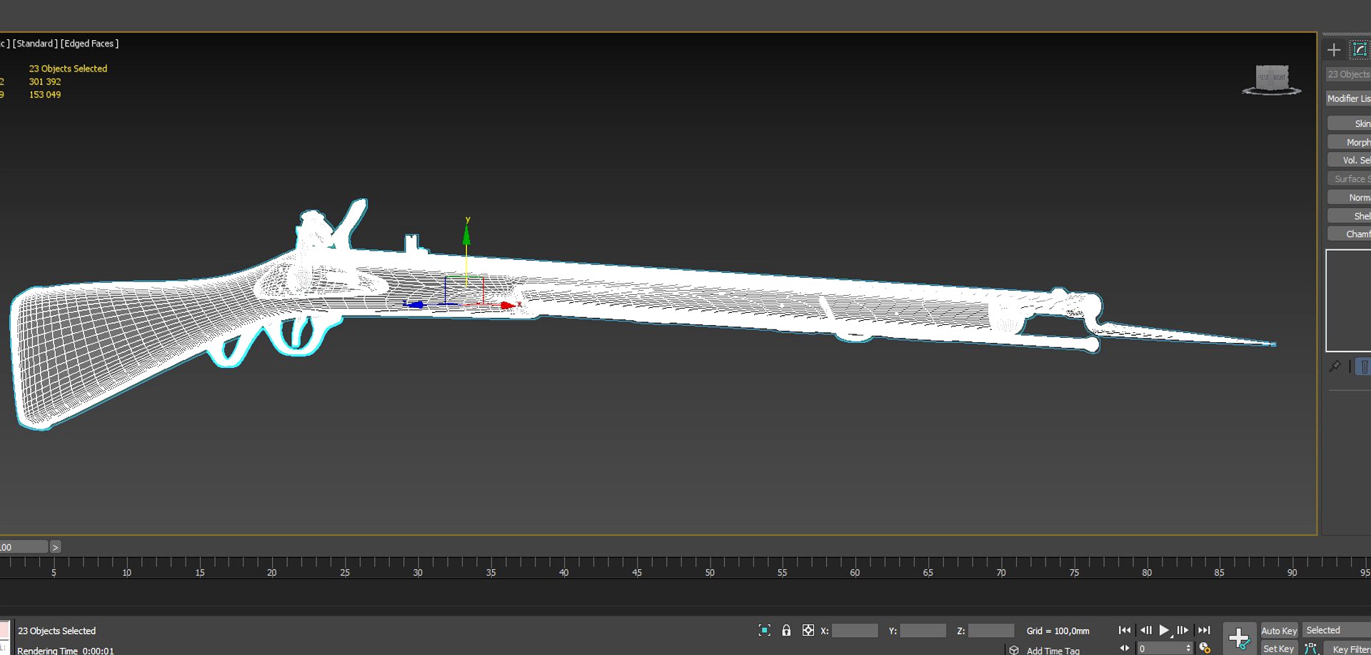Click the Grid = 100,0mm readout

point(1058,631)
